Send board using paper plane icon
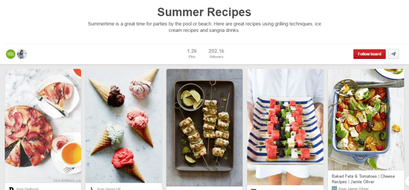409x190 pixels. pyautogui.click(x=393, y=54)
